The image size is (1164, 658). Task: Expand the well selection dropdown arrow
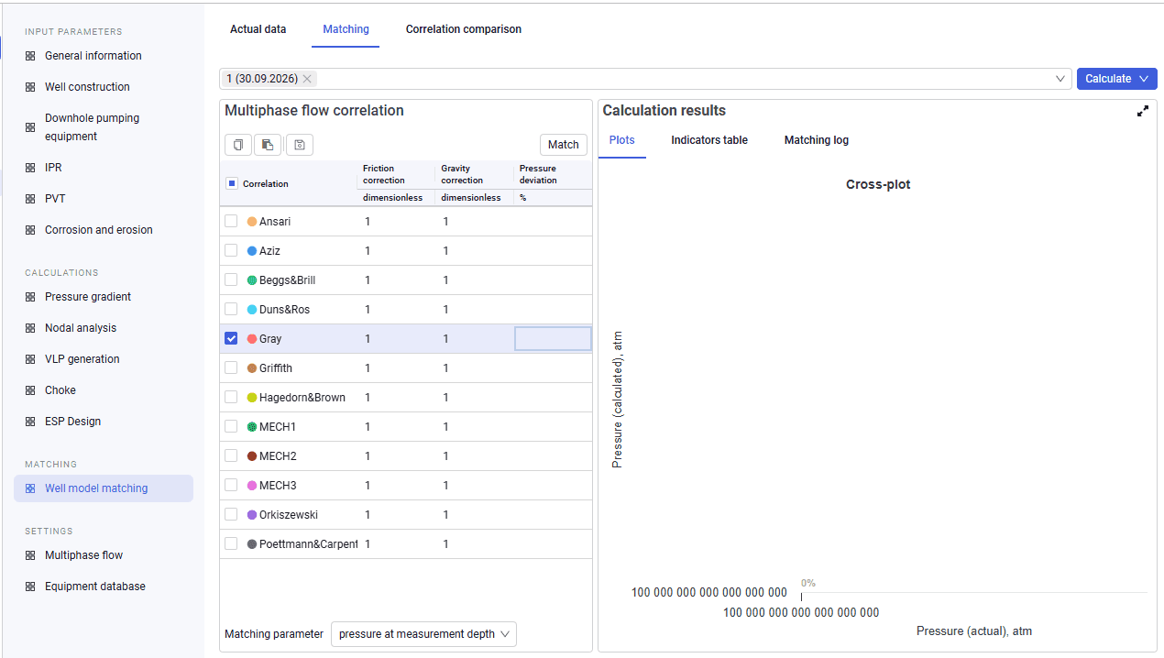tap(1061, 79)
